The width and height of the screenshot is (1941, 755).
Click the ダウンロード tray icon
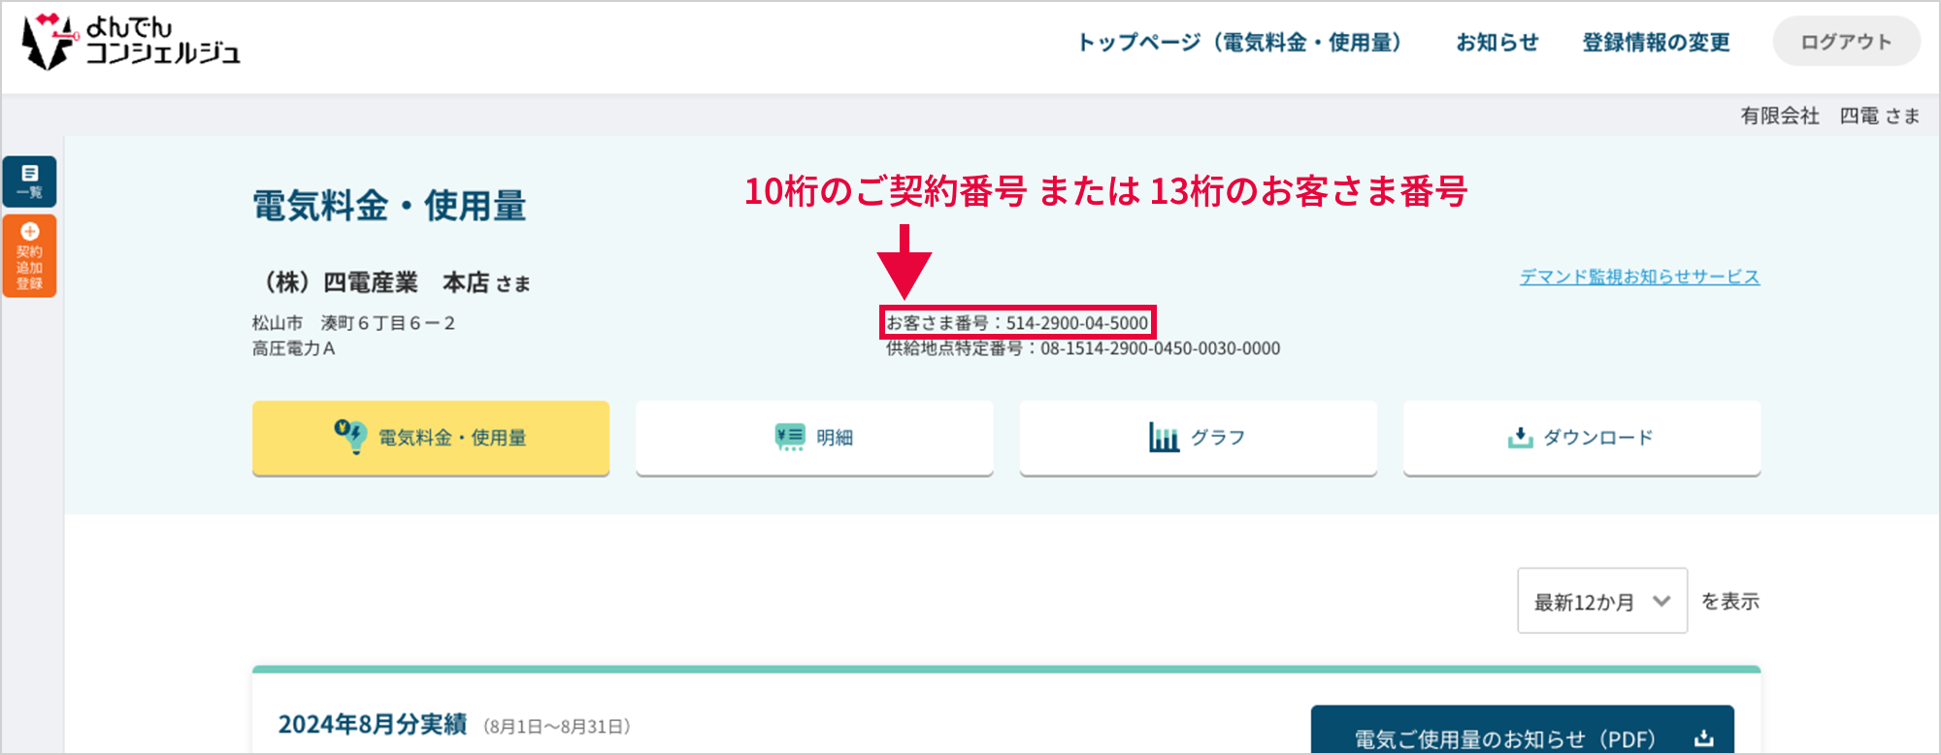pos(1520,438)
